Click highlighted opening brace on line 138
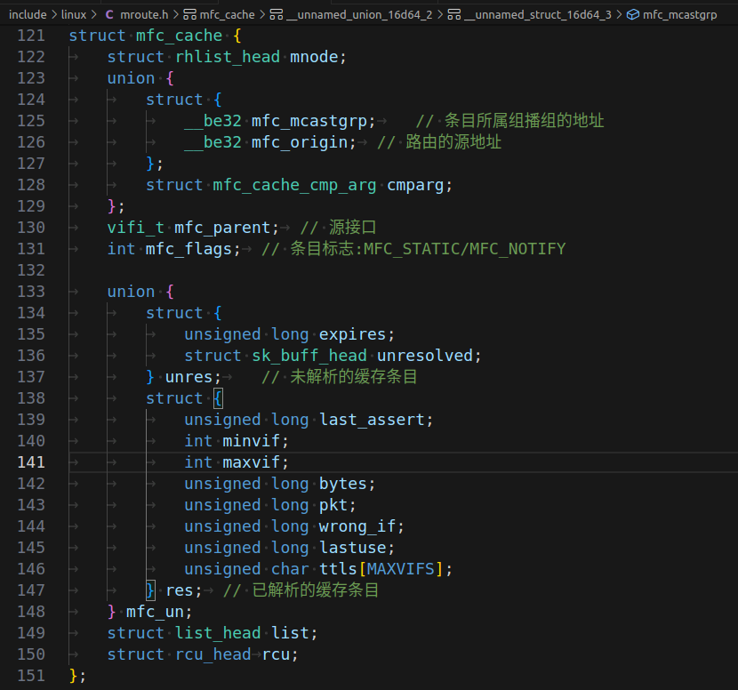This screenshot has height=690, width=738. pyautogui.click(x=218, y=398)
